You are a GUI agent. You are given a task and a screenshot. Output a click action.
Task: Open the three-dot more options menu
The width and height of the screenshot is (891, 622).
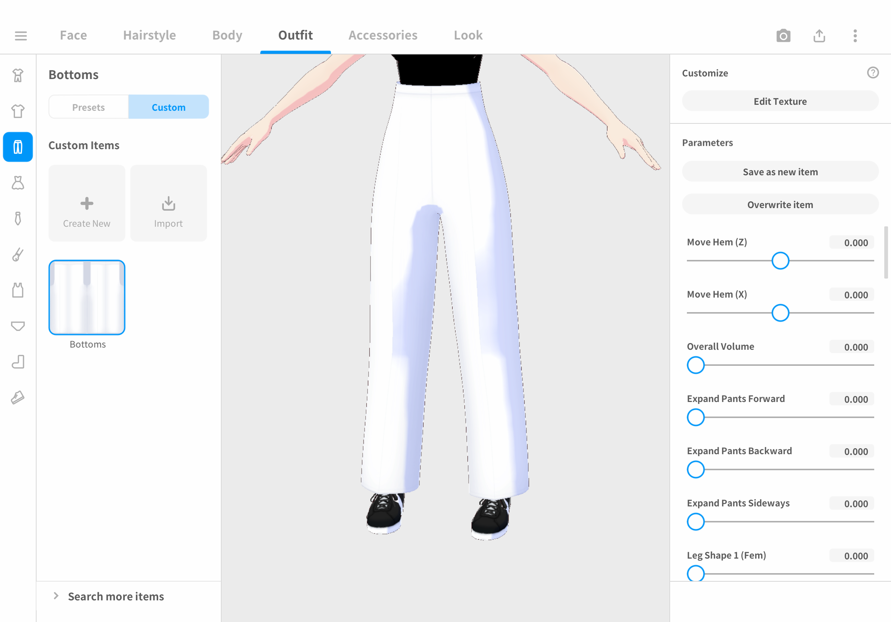click(855, 36)
